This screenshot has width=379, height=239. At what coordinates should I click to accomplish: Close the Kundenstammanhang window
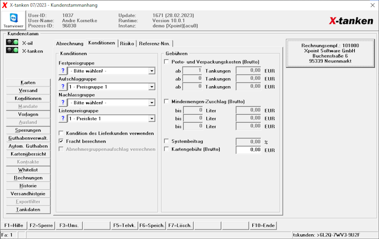coord(373,5)
